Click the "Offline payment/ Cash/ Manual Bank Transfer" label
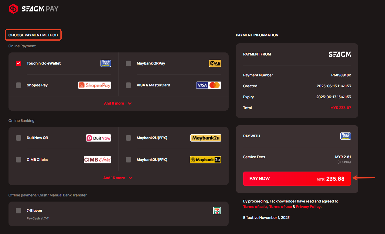385x234 pixels. [48, 195]
